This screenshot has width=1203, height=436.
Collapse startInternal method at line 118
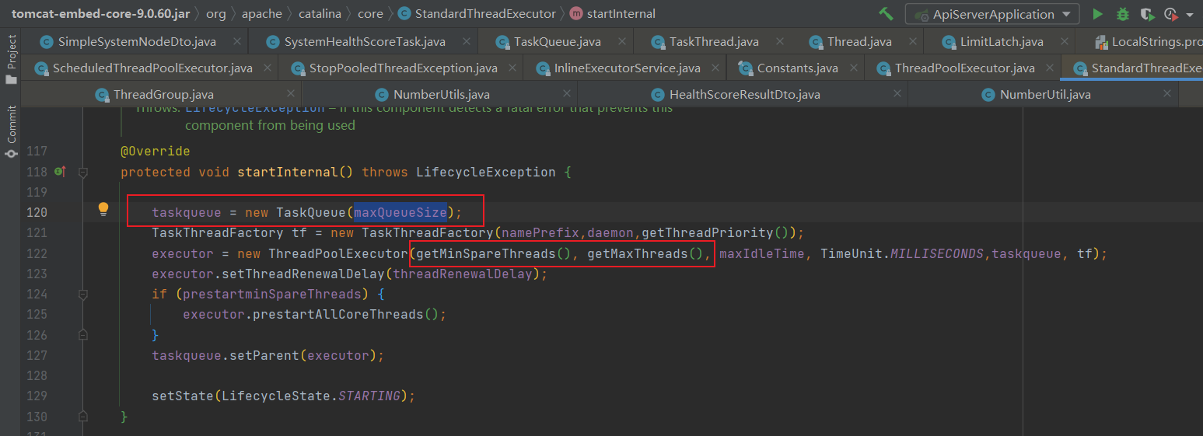(83, 172)
